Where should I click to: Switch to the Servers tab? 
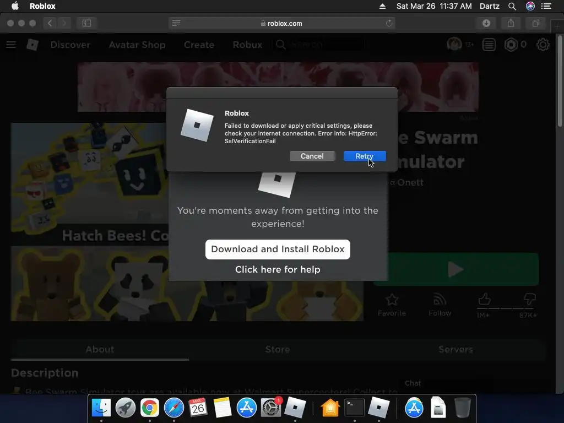pyautogui.click(x=455, y=349)
